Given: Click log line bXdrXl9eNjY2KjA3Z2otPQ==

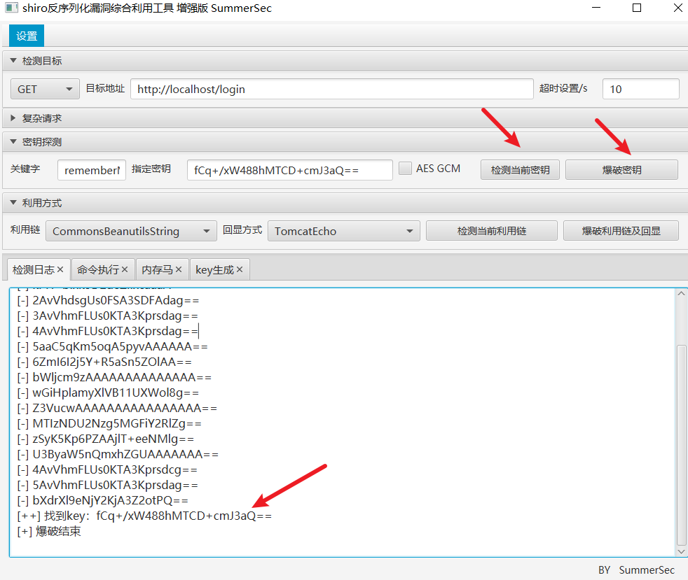Looking at the screenshot, I should click(x=103, y=501).
